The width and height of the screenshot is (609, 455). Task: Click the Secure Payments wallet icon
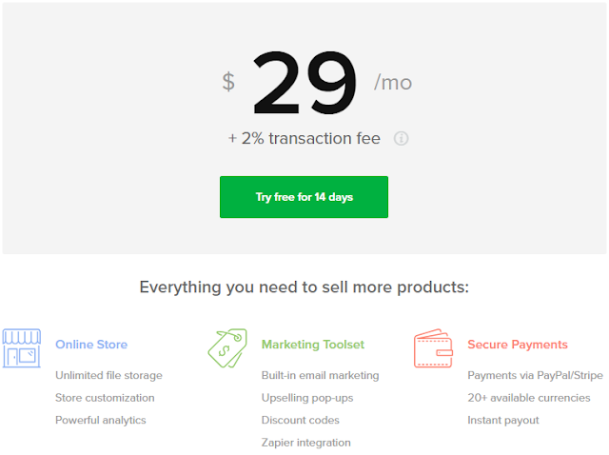click(x=433, y=348)
